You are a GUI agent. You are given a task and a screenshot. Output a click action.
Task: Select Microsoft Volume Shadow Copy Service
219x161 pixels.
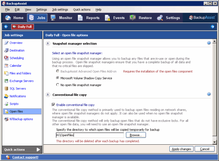coord(57,78)
